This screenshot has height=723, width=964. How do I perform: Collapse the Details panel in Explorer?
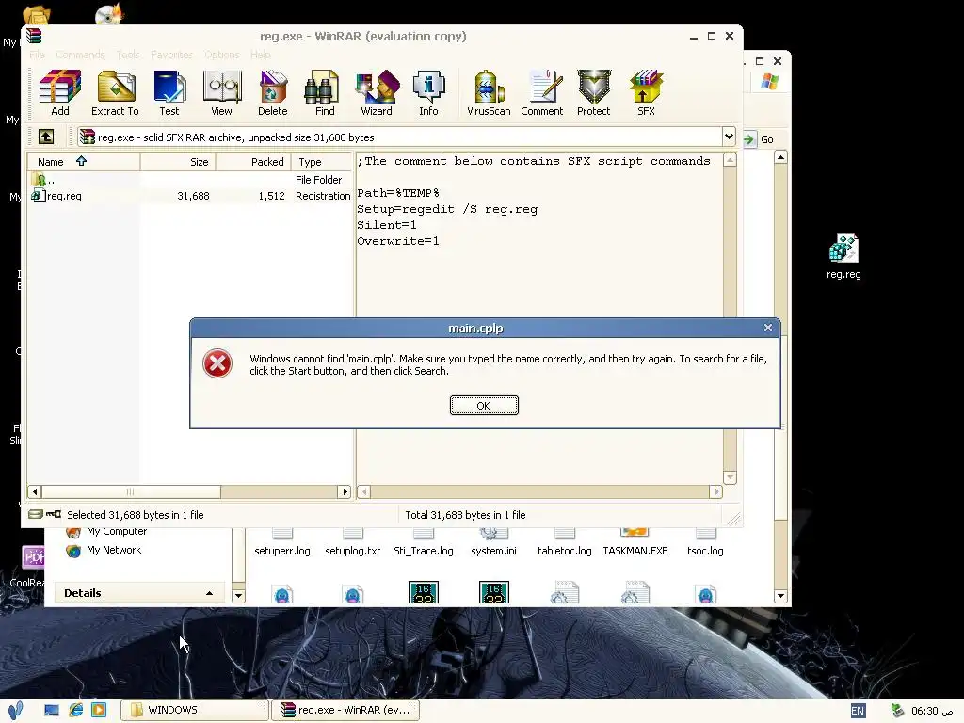pos(209,593)
